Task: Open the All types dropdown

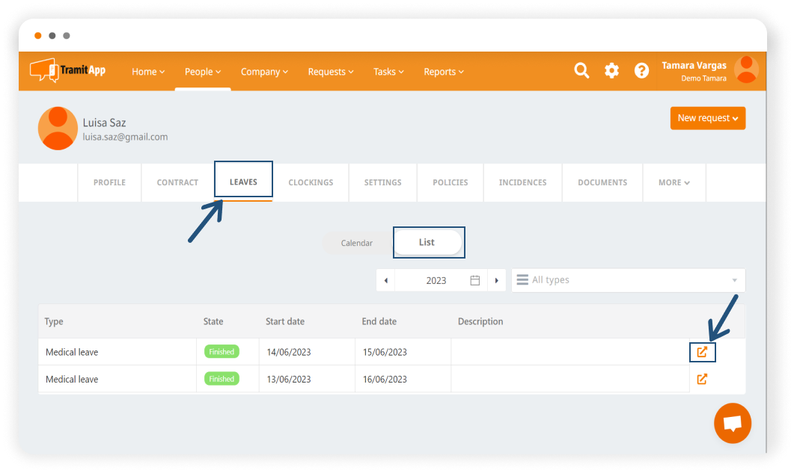Action: (x=628, y=280)
